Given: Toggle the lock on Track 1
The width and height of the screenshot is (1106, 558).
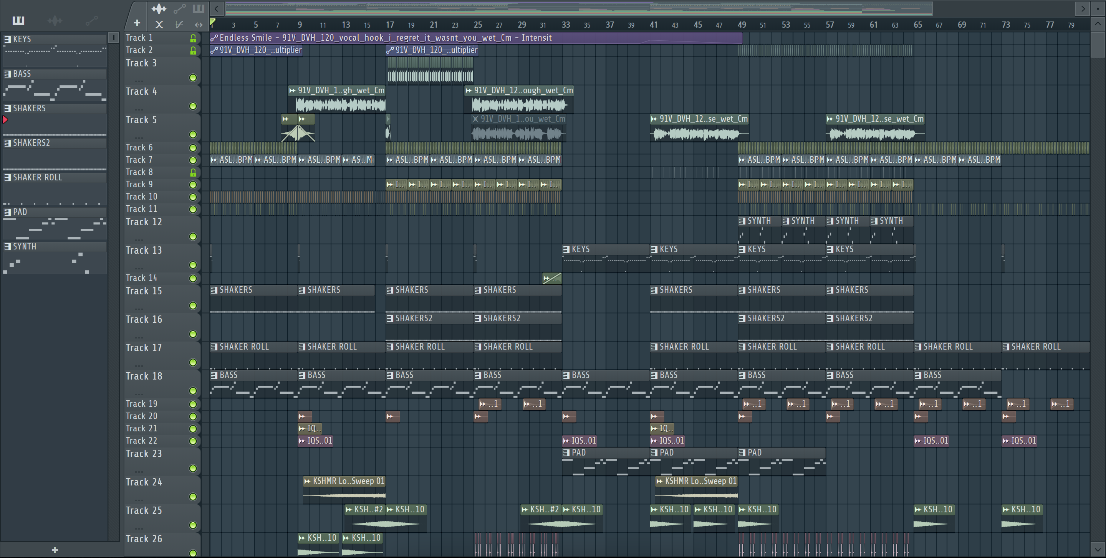Looking at the screenshot, I should point(193,38).
